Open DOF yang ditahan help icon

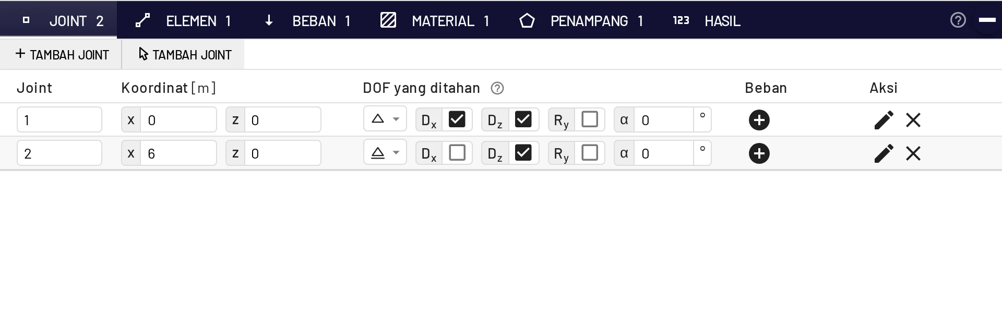pos(497,88)
